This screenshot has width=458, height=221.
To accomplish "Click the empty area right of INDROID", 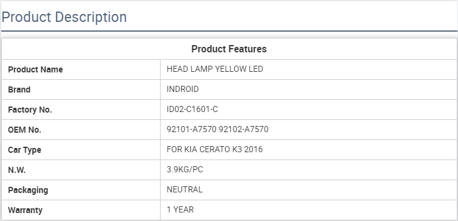I will 327,89.
